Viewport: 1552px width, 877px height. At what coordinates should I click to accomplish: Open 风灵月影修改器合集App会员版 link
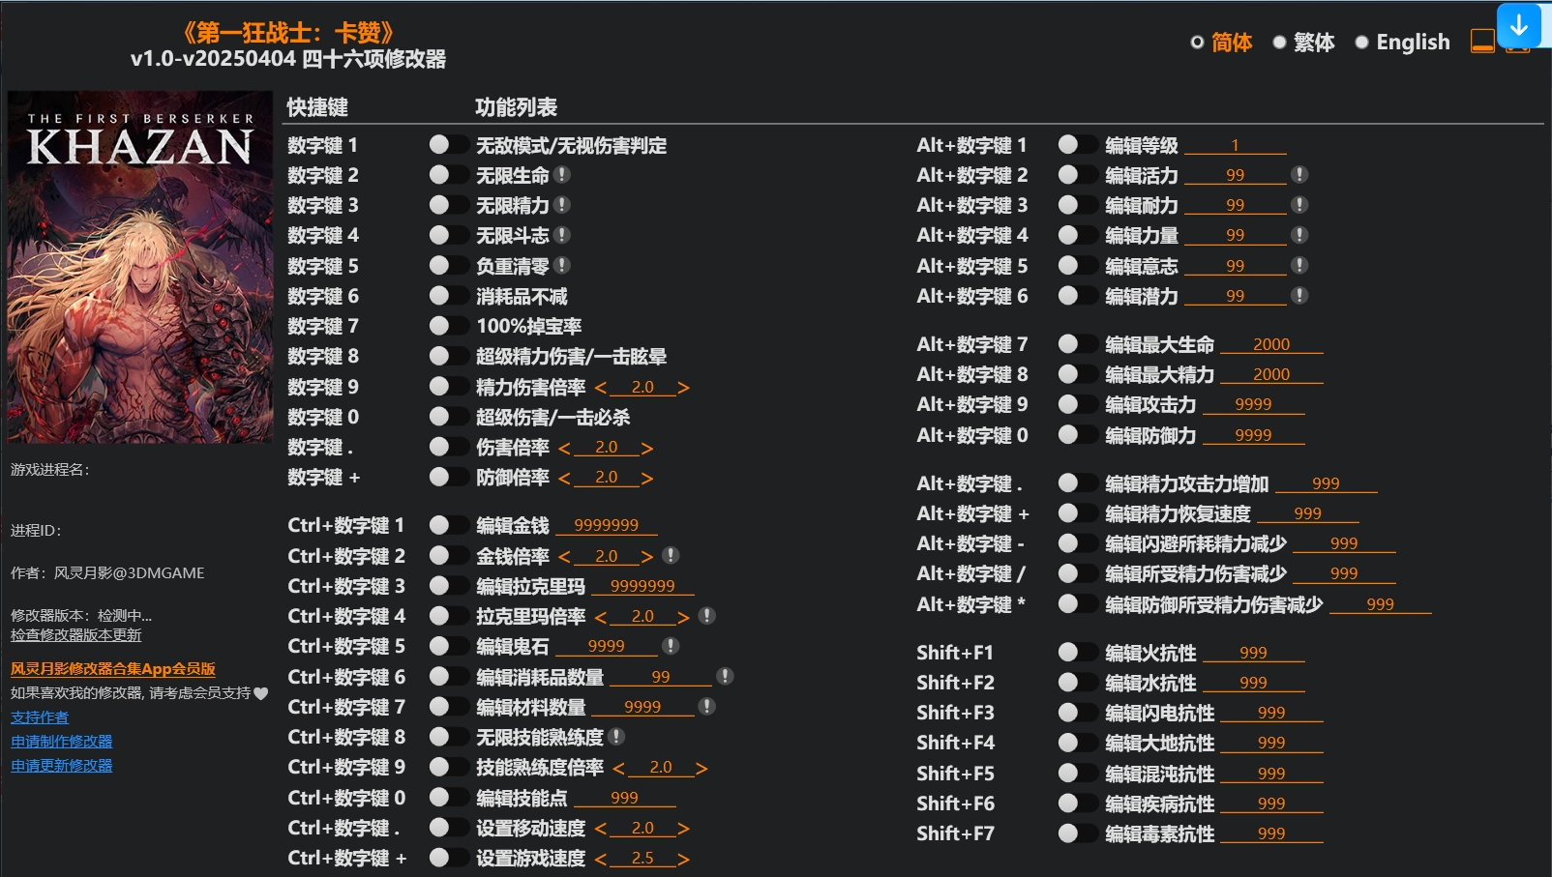tap(113, 669)
